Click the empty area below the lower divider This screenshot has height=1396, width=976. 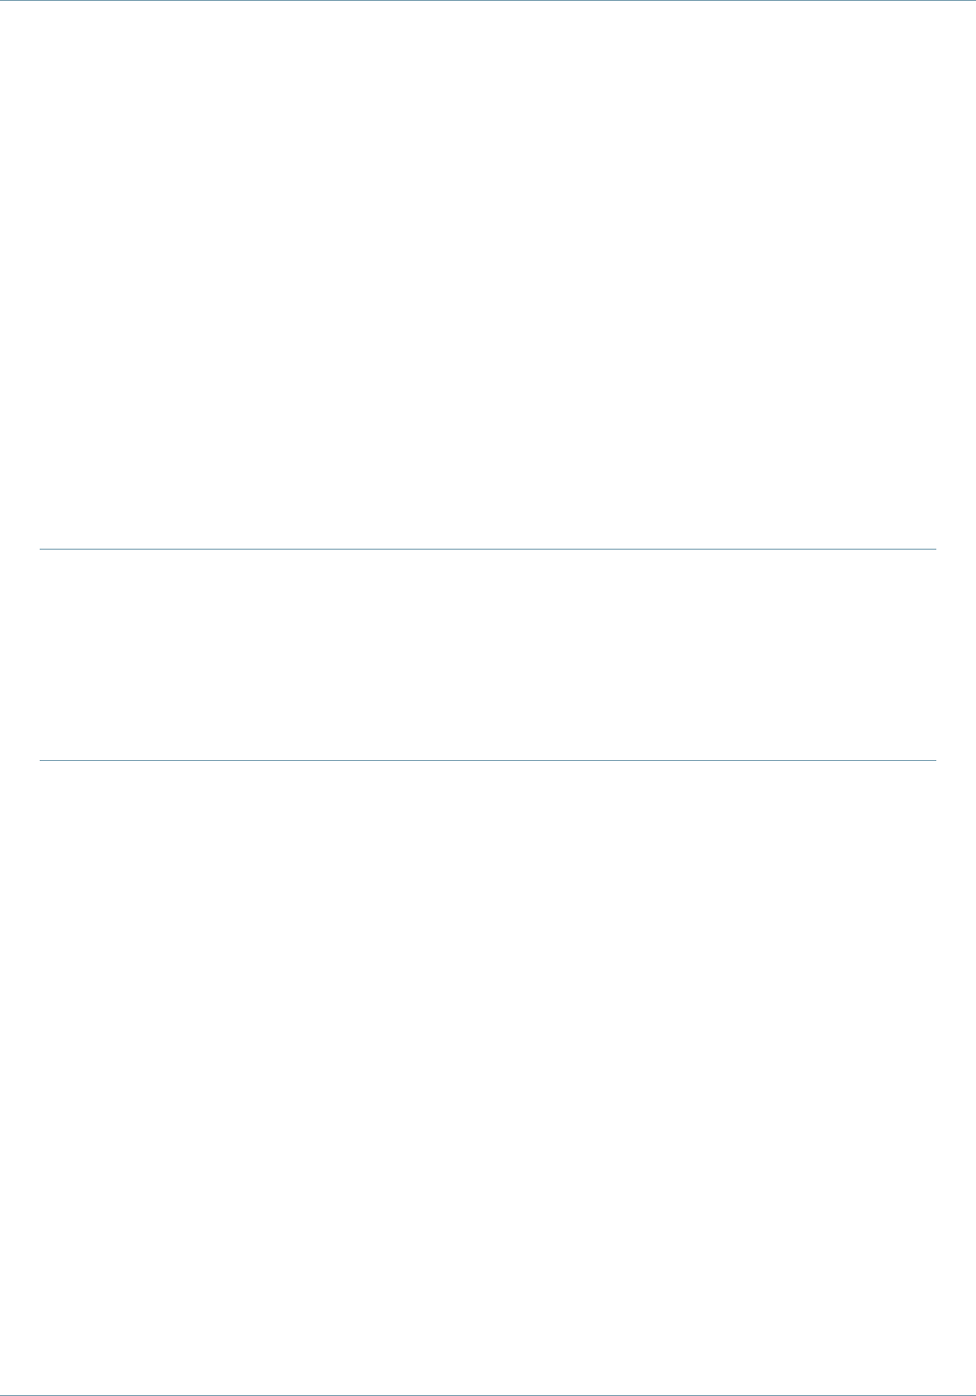[x=487, y=1077]
